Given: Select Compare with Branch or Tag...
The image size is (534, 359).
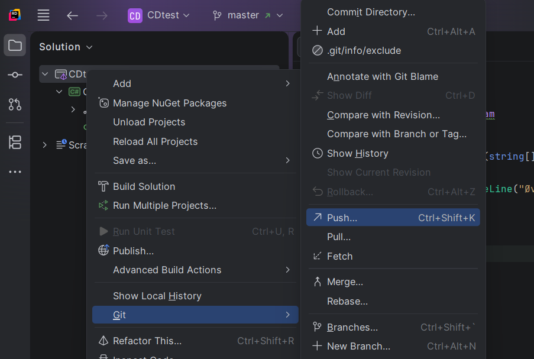Looking at the screenshot, I should point(393,134).
